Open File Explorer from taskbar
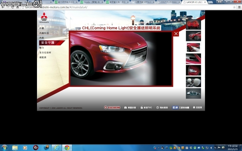This screenshot has height=151, width=242. [x=15, y=148]
